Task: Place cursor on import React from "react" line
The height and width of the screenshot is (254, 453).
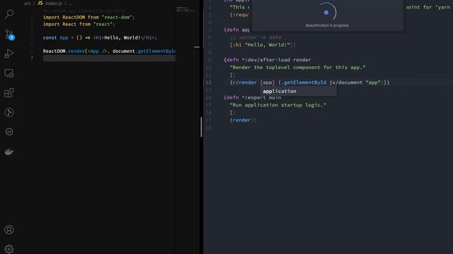Action: pos(79,24)
